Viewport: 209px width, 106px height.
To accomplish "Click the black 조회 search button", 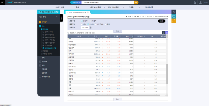I will tap(161, 21).
